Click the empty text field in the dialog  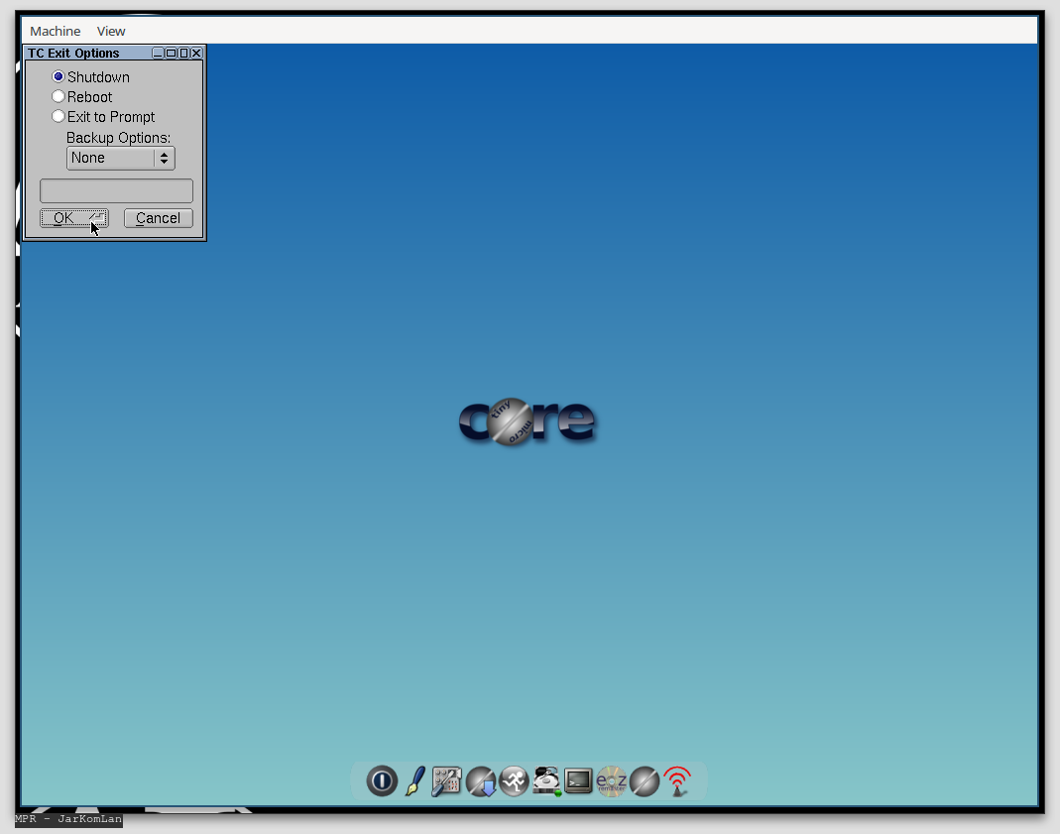115,189
